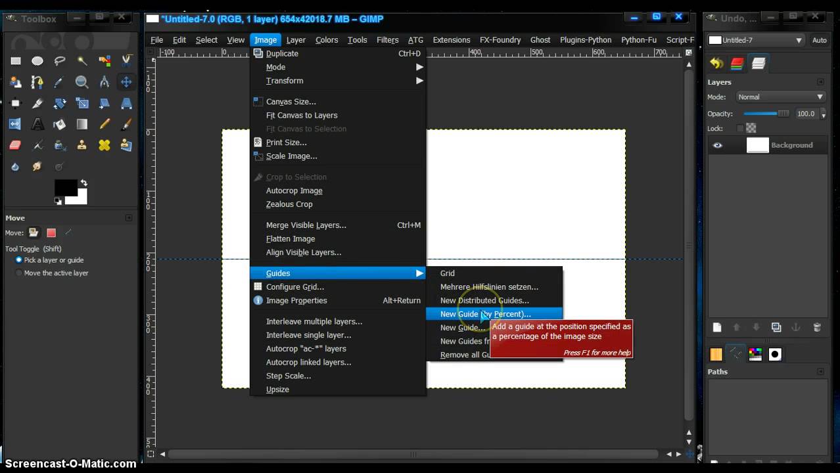The height and width of the screenshot is (473, 840).
Task: Select the Text tool
Action: tap(37, 124)
